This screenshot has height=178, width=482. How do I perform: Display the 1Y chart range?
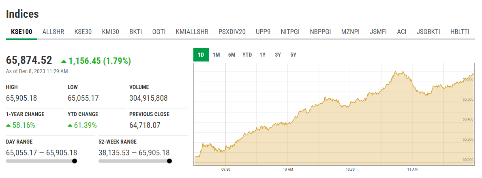click(x=263, y=55)
